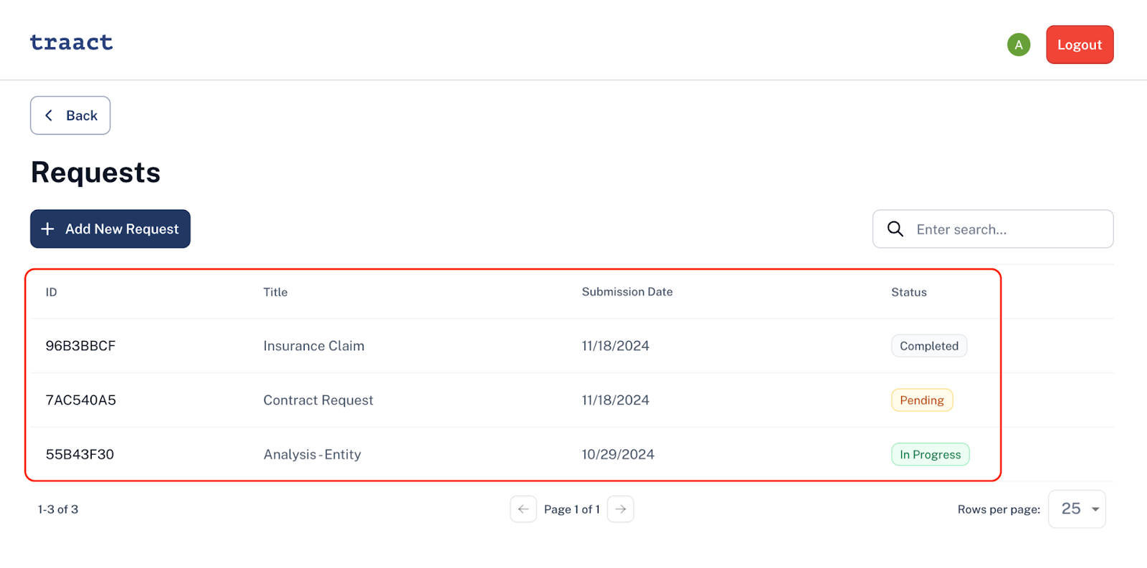The width and height of the screenshot is (1147, 568).
Task: Click the Pending status badge
Action: coord(922,400)
